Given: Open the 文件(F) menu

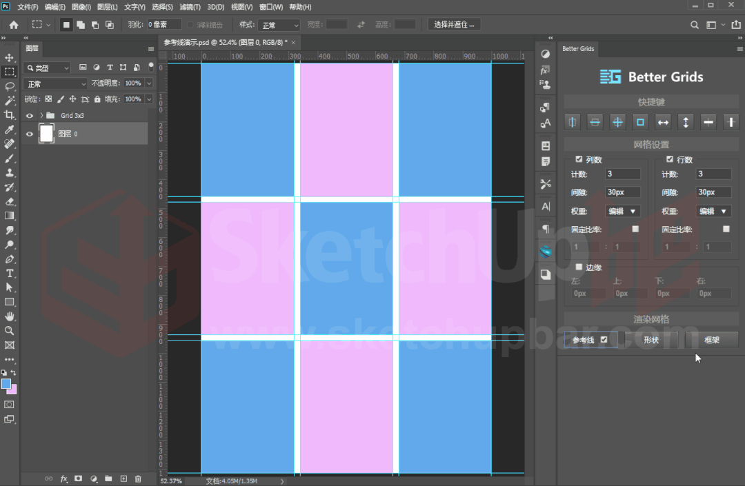Looking at the screenshot, I should (x=28, y=7).
